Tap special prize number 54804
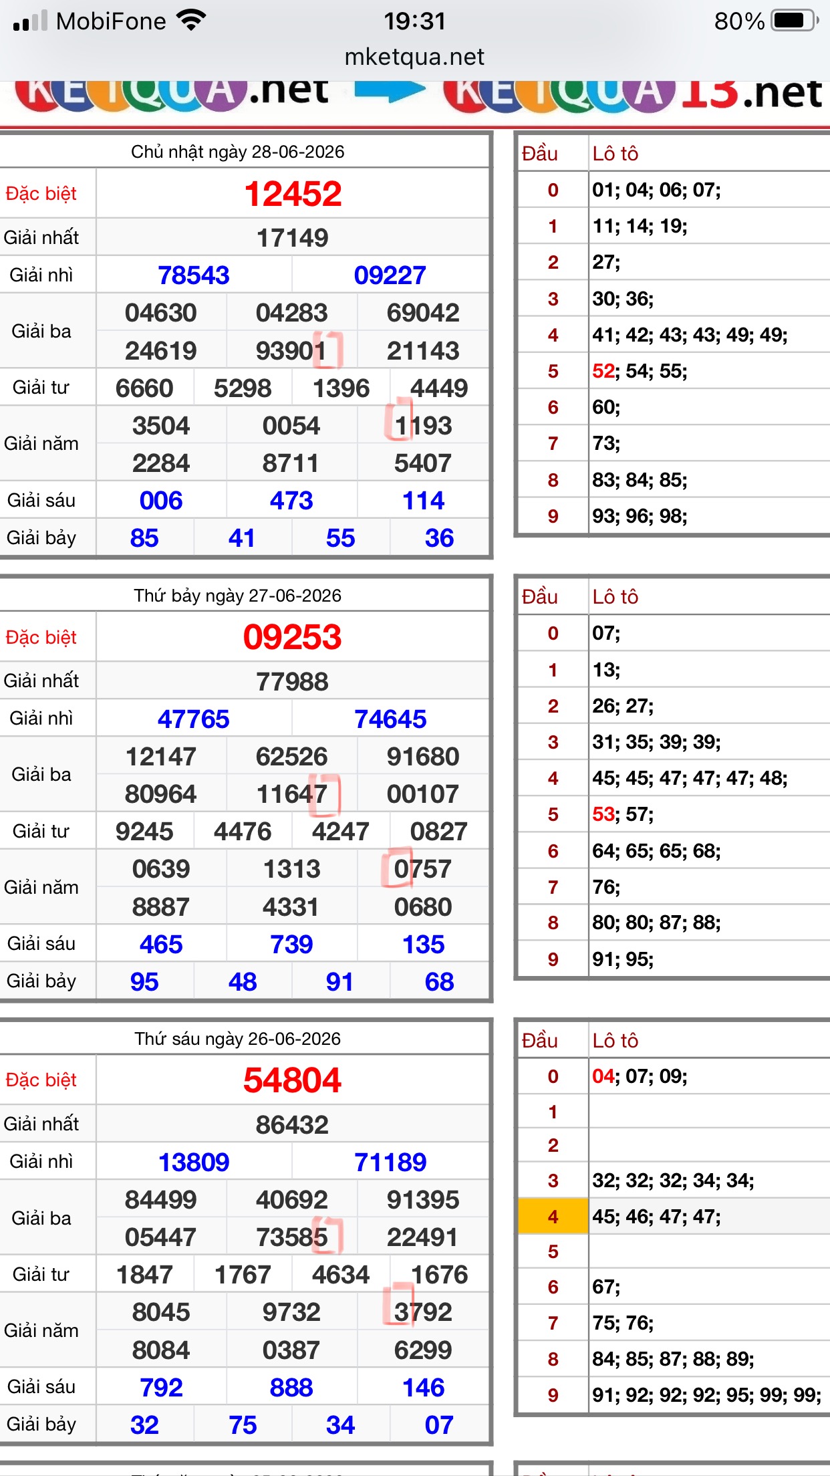 point(293,1080)
